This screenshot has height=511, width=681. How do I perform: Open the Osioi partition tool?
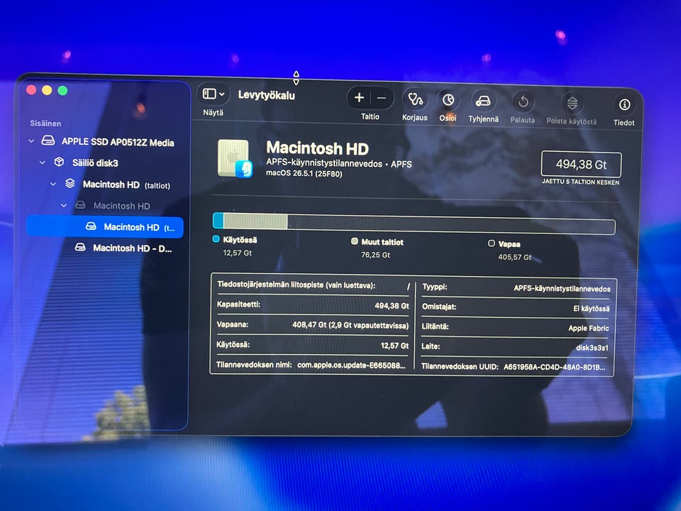click(448, 101)
